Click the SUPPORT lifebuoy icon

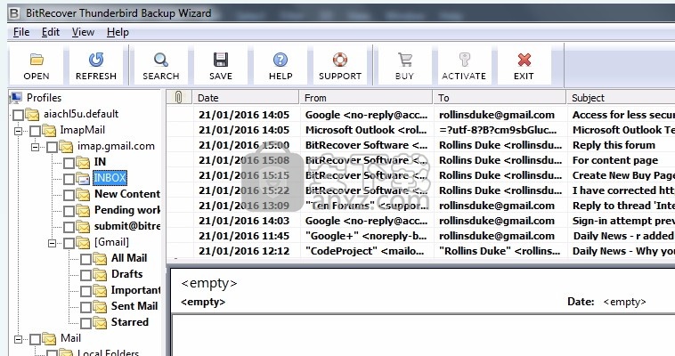coord(339,60)
